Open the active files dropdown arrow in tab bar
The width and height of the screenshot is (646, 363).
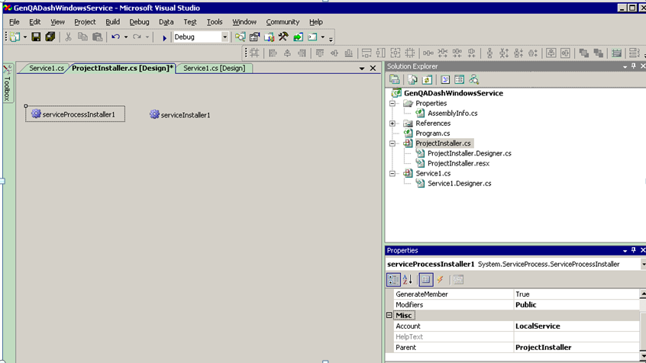click(x=362, y=69)
